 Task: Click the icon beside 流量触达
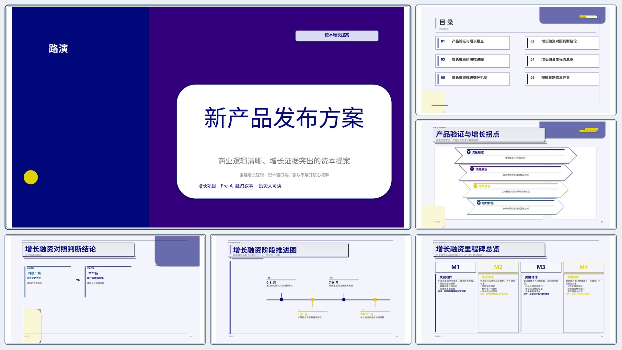point(468,152)
